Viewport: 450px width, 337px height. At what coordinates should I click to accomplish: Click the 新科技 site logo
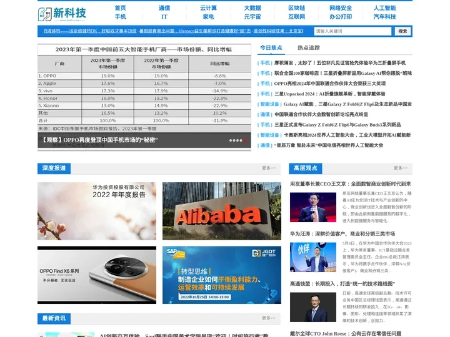coord(62,14)
